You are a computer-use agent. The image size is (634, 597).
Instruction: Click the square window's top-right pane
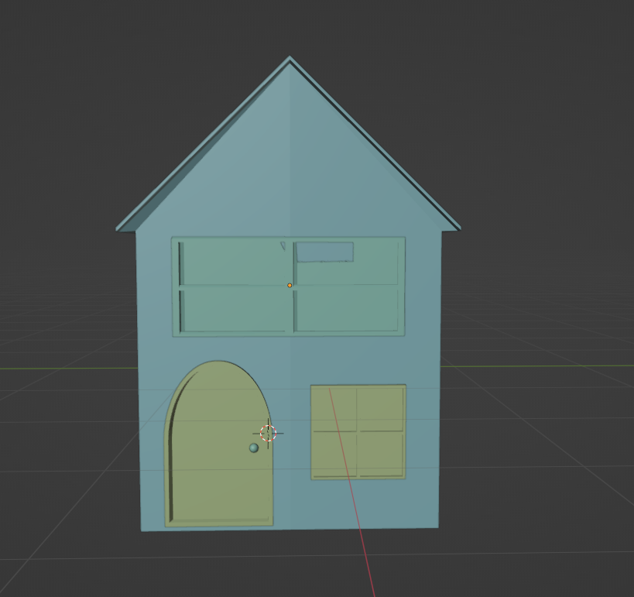[x=381, y=408]
